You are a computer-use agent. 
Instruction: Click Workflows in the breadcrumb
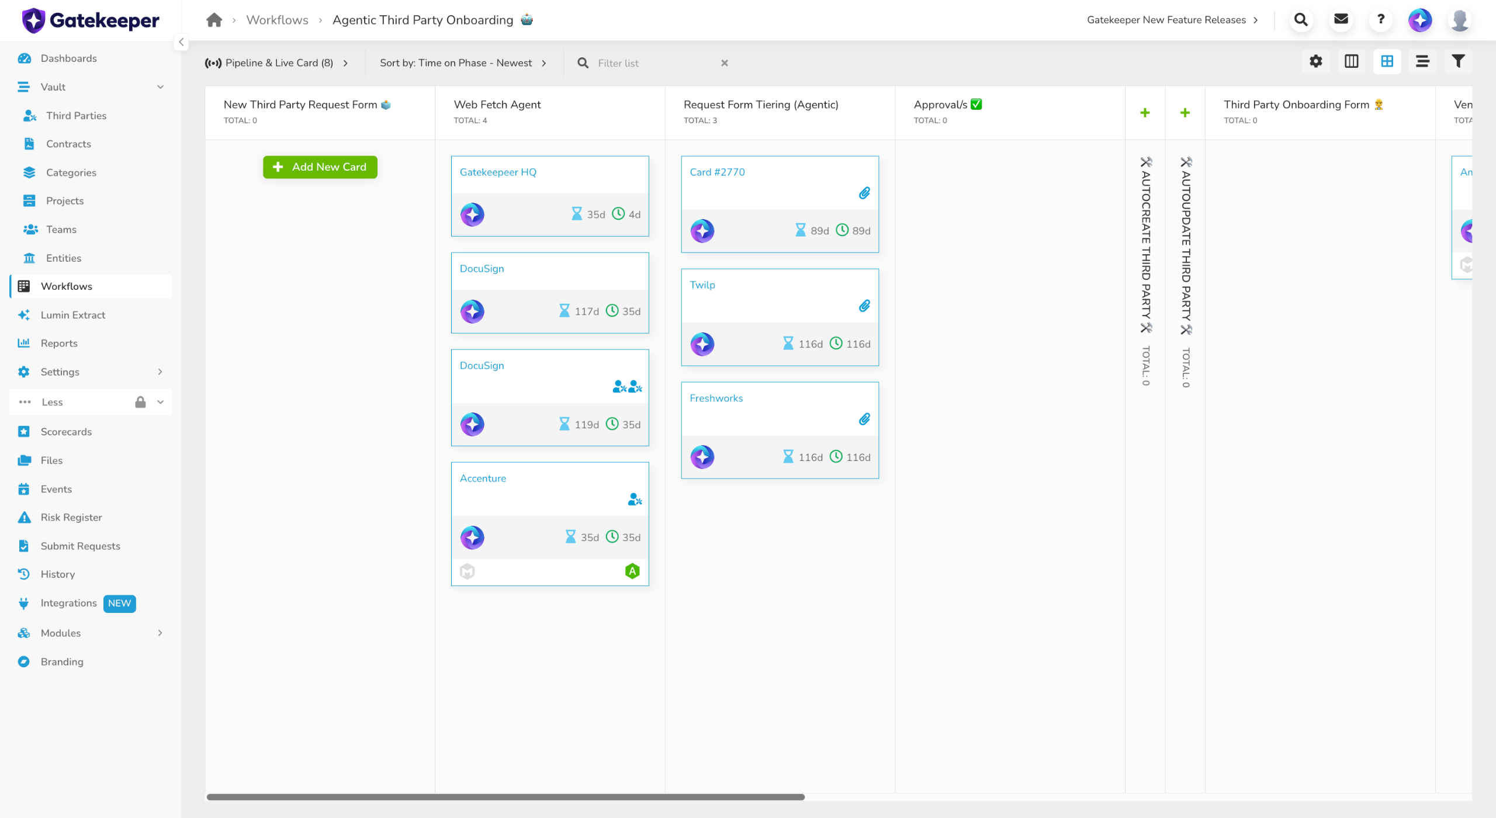pyautogui.click(x=277, y=20)
